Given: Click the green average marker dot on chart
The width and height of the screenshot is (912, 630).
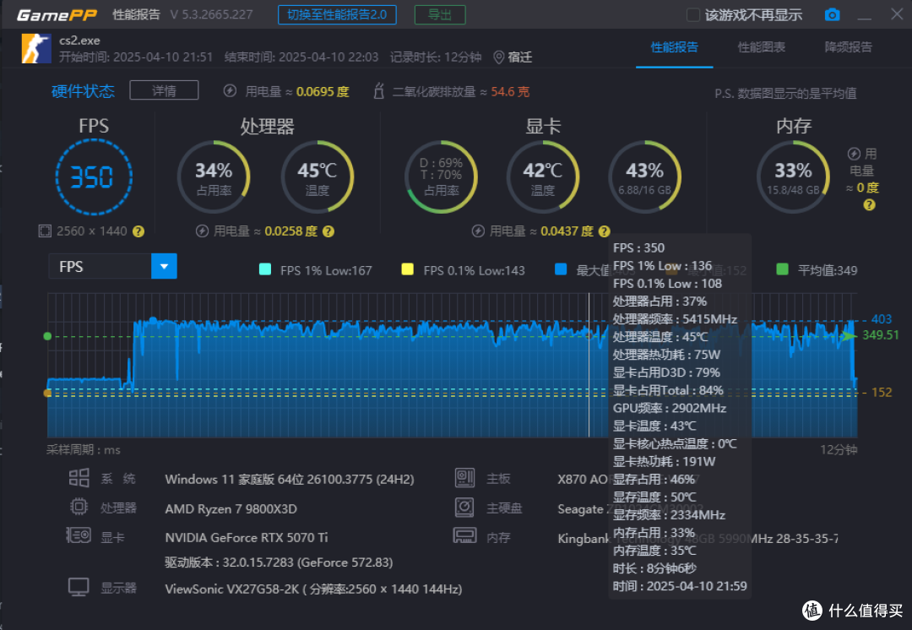Looking at the screenshot, I should (47, 336).
